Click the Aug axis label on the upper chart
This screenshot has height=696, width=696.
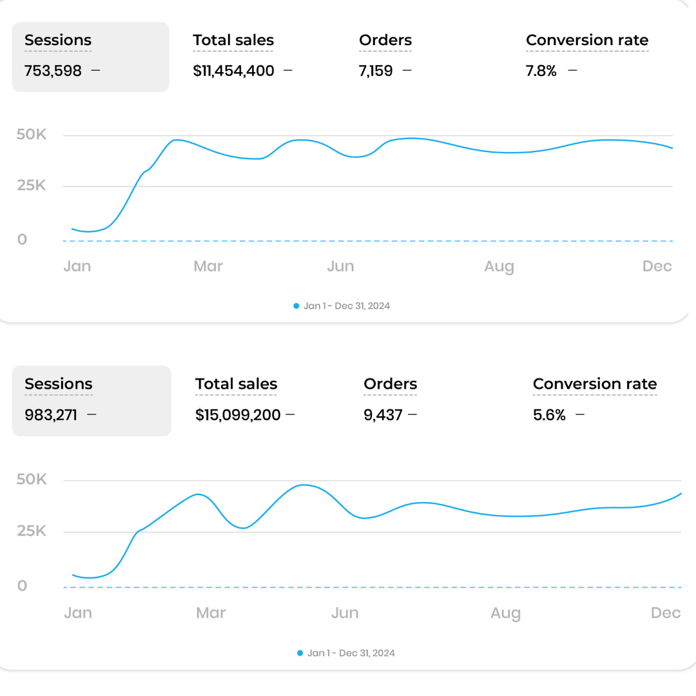tap(499, 267)
